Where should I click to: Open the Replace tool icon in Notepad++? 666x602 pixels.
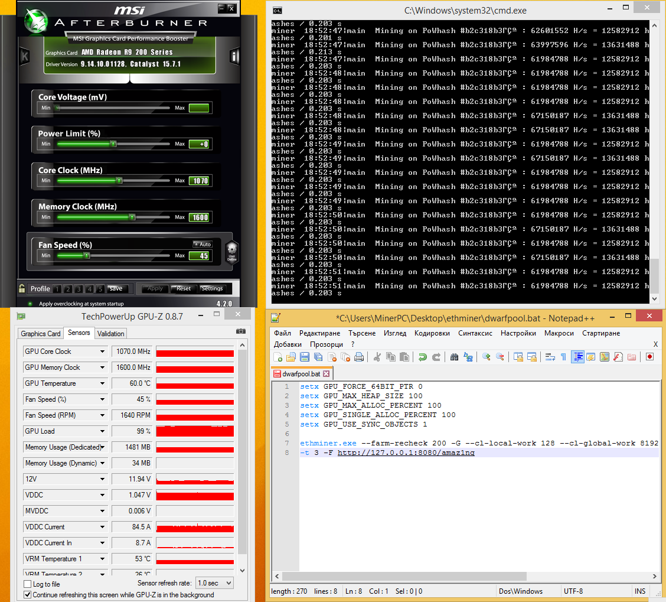click(468, 357)
